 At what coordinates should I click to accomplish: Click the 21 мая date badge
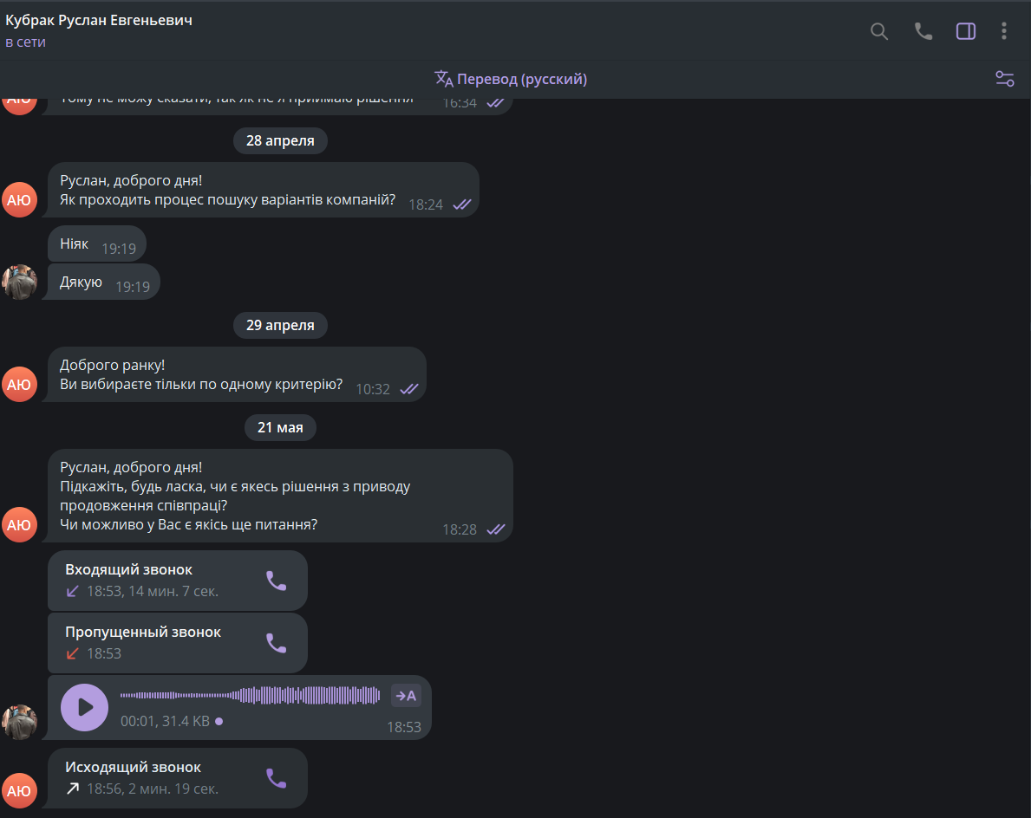coord(280,428)
